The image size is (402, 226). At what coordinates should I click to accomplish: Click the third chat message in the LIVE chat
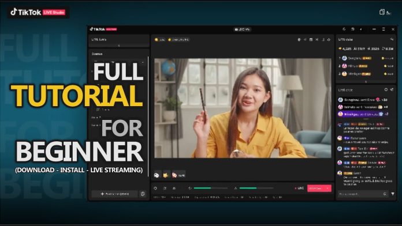366,152
